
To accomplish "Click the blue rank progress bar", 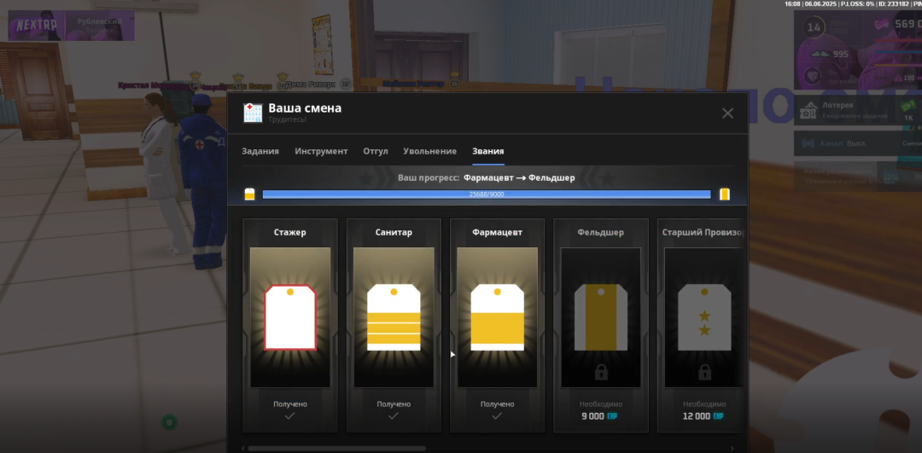I will (x=487, y=195).
